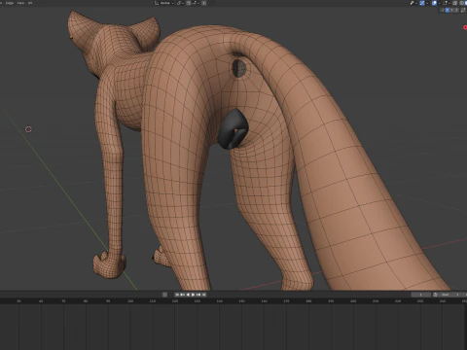Select the highlighted blue selection-mode icon

(x=448, y=10)
